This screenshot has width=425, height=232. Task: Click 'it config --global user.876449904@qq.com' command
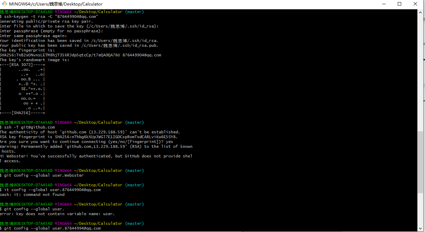point(50,190)
